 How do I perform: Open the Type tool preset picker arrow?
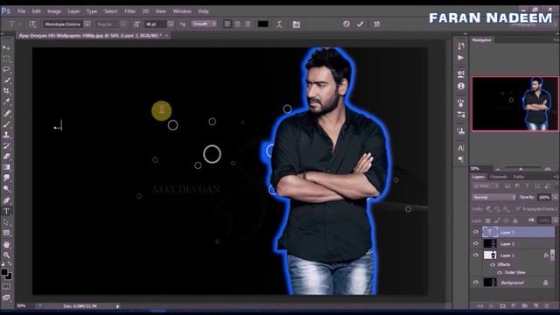pos(20,24)
